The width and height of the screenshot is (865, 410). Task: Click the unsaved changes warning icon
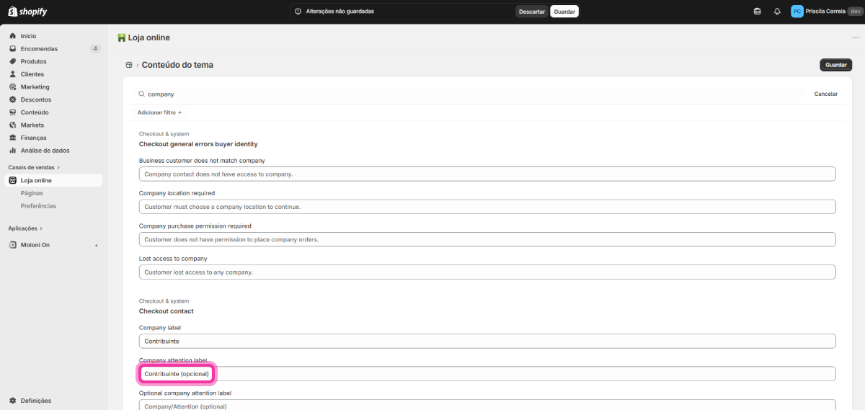[x=298, y=12]
